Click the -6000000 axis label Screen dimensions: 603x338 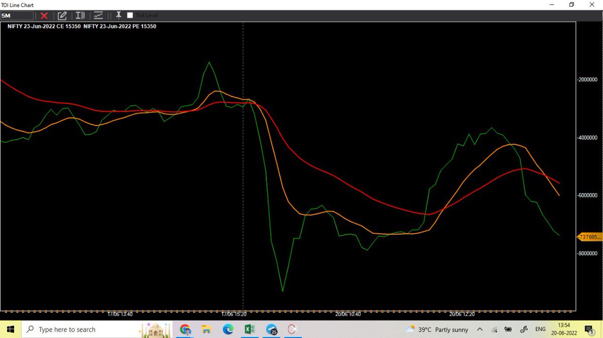587,195
